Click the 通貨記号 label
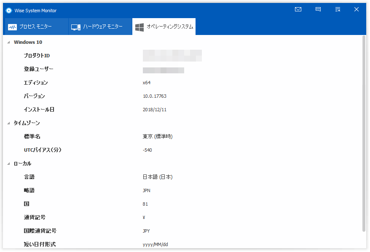 35,217
